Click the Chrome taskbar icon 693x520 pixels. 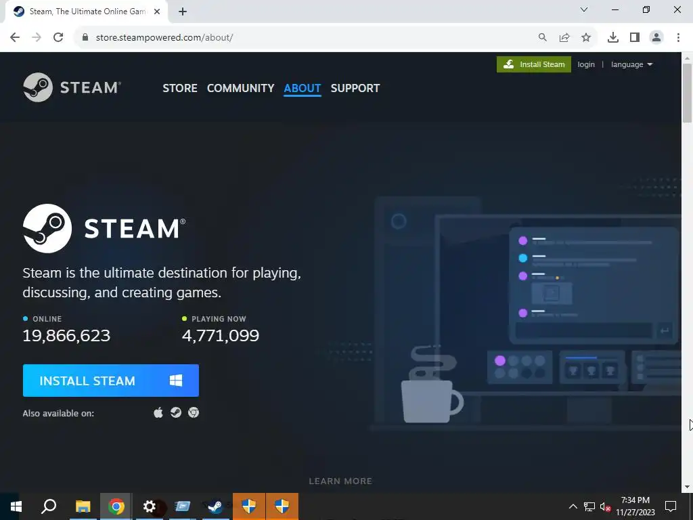point(116,506)
